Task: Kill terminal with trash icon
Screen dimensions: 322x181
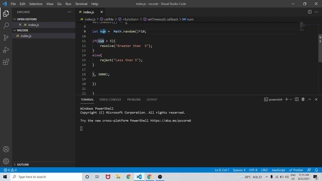Action: (x=303, y=100)
